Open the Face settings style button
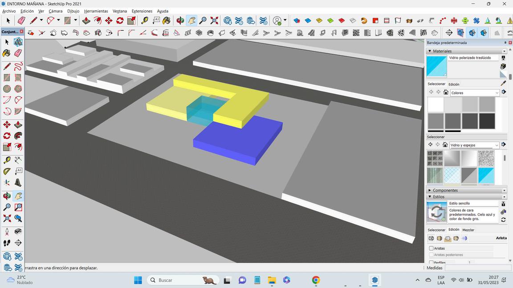Viewport: 513px width, 288px height. (x=440, y=238)
